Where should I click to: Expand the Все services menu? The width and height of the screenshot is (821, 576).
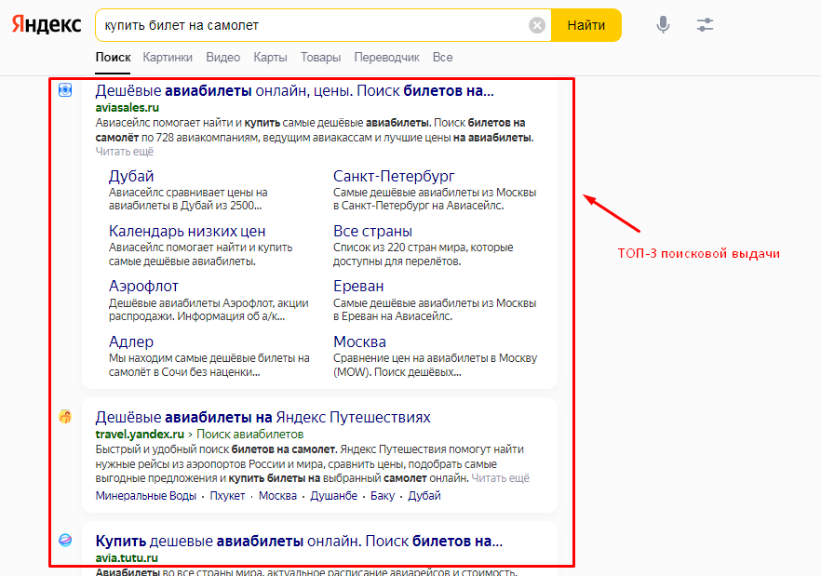click(442, 58)
